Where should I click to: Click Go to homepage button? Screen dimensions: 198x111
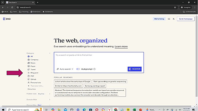(x=186, y=19)
